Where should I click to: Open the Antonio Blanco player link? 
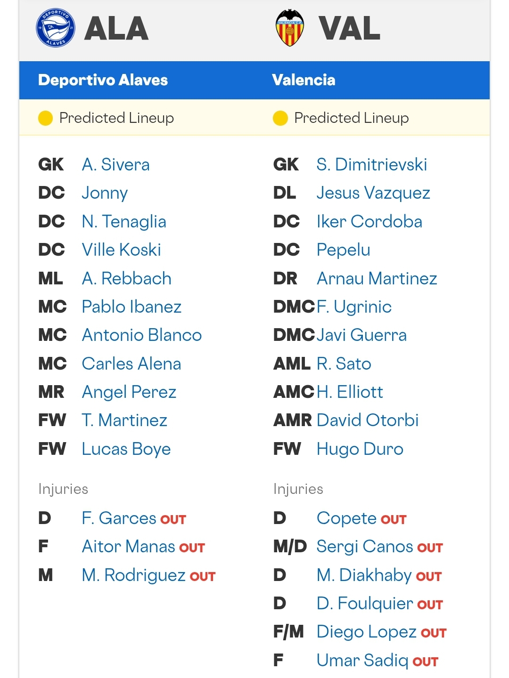pyautogui.click(x=142, y=335)
